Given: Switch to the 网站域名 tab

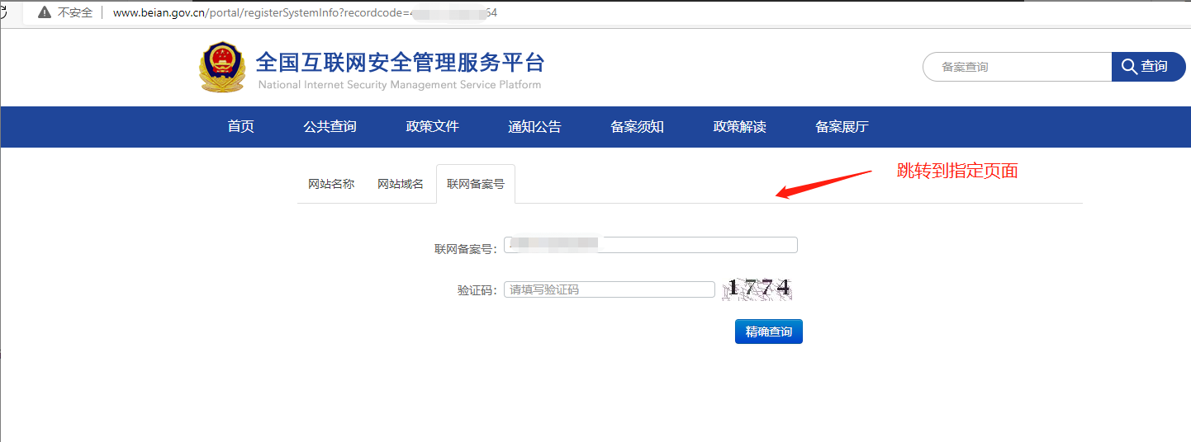Looking at the screenshot, I should point(401,184).
